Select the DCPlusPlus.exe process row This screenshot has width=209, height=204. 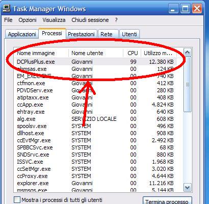pos(95,62)
